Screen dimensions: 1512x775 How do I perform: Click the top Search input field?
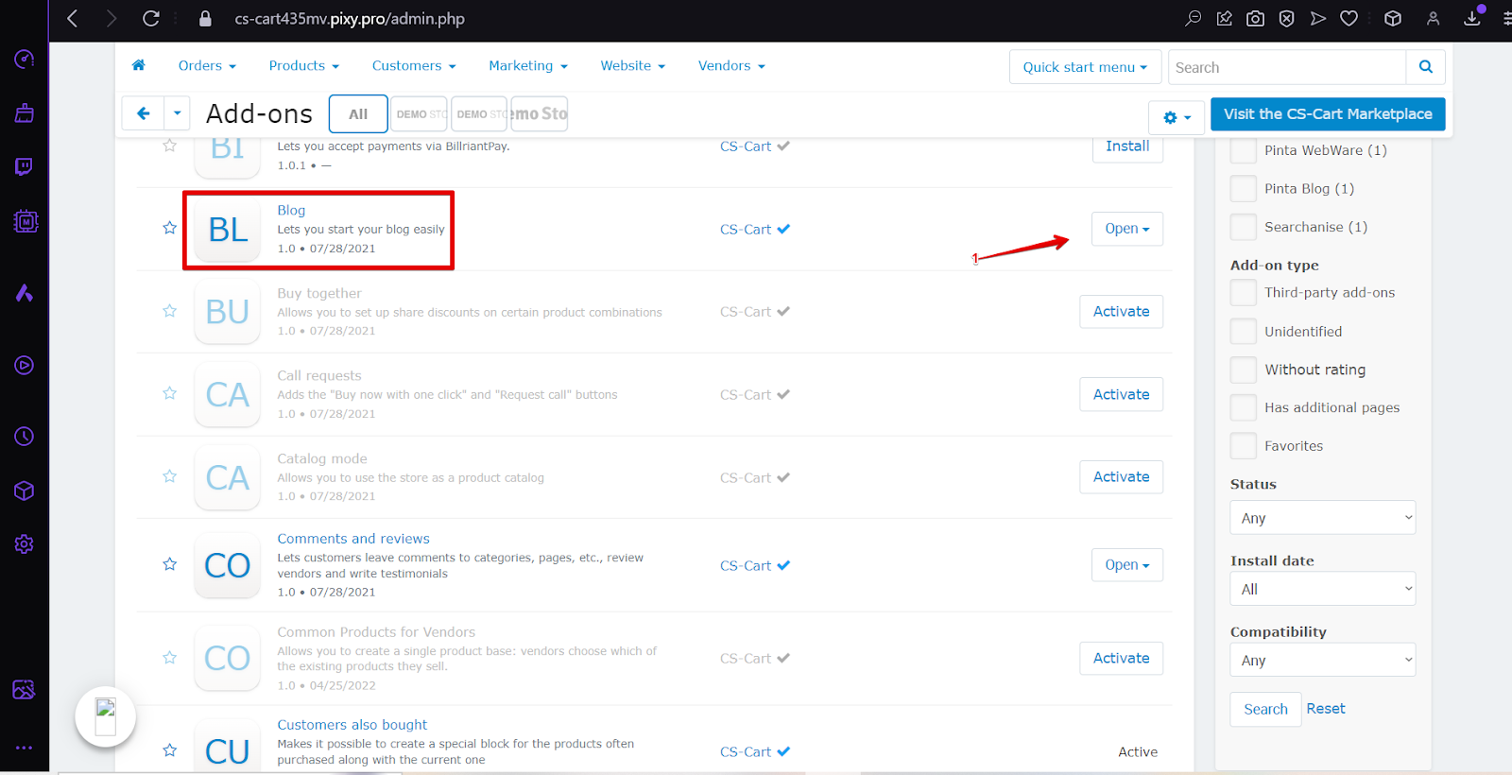point(1287,67)
